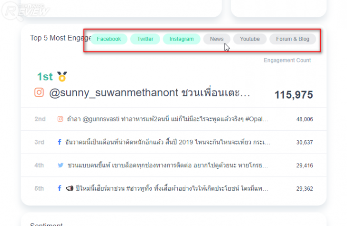The image size is (347, 226).
Task: Click the 29,362 engagement value
Action: 305,189
